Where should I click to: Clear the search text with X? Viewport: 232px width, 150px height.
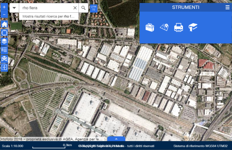click(x=75, y=8)
